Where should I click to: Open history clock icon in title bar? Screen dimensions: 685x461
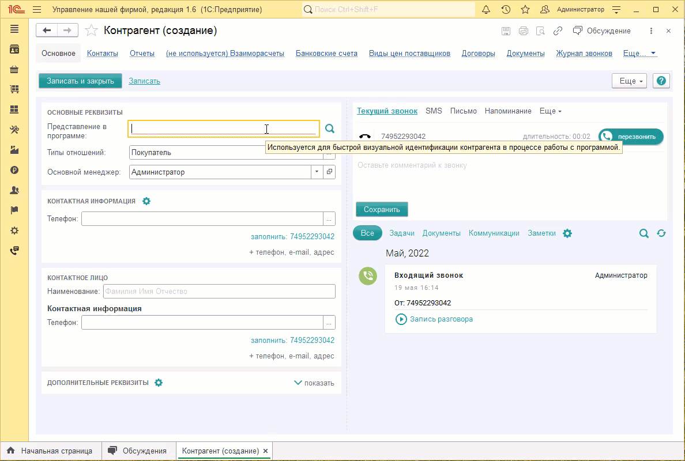[x=506, y=10]
